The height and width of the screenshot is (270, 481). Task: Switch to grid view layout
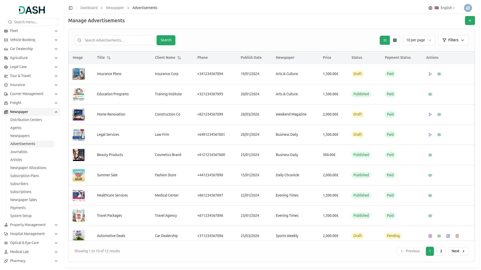click(395, 40)
